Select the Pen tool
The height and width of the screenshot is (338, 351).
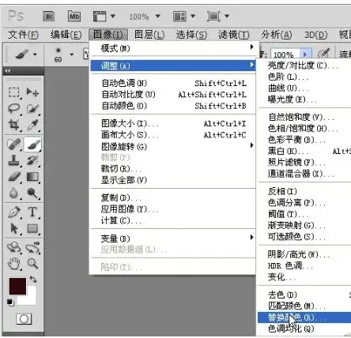14,212
